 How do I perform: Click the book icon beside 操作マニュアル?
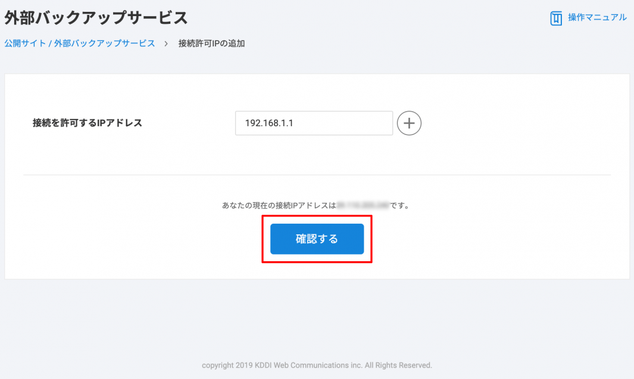[556, 18]
